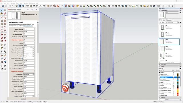This screenshot has height=103, width=183.
Task: Switch to Front house view
Action: pyautogui.click(x=34, y=6)
